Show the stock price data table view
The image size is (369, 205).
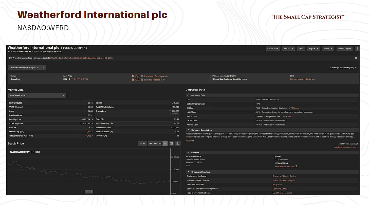pyautogui.click(x=171, y=143)
